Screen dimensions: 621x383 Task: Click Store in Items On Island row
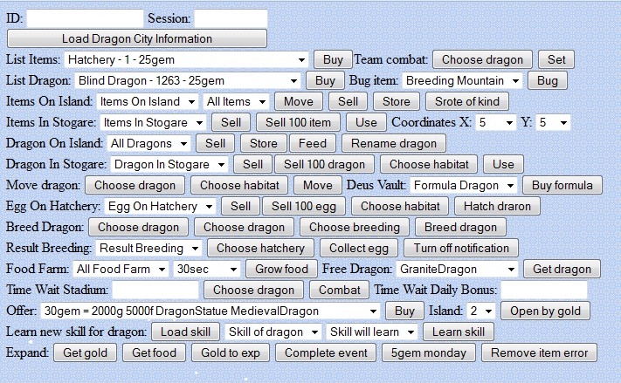(x=397, y=102)
